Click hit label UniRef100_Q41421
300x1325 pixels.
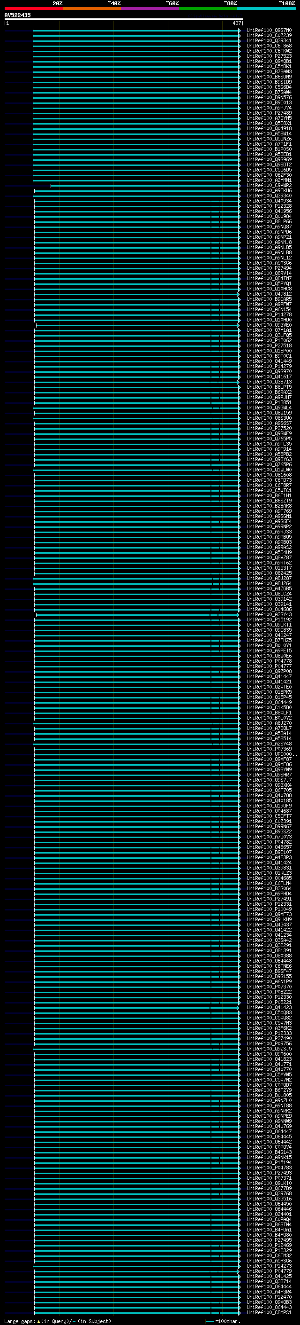click(x=269, y=682)
